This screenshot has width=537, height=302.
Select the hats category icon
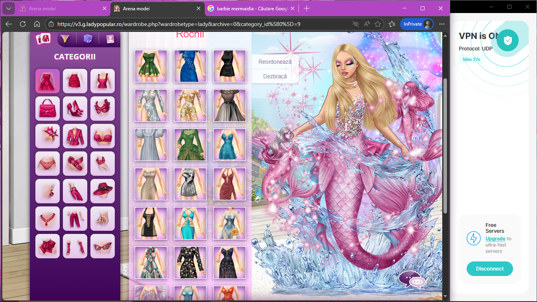coord(102,191)
